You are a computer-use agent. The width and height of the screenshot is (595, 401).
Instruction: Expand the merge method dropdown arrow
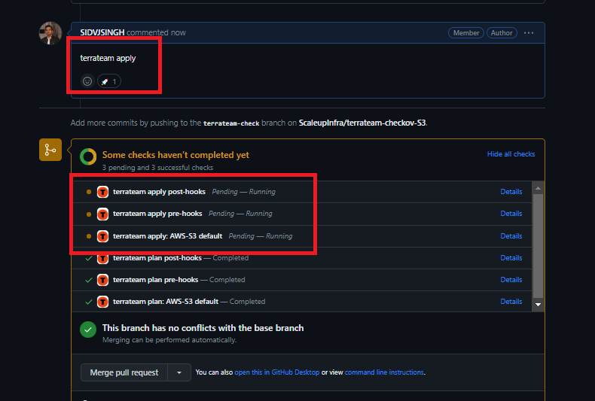(x=179, y=372)
